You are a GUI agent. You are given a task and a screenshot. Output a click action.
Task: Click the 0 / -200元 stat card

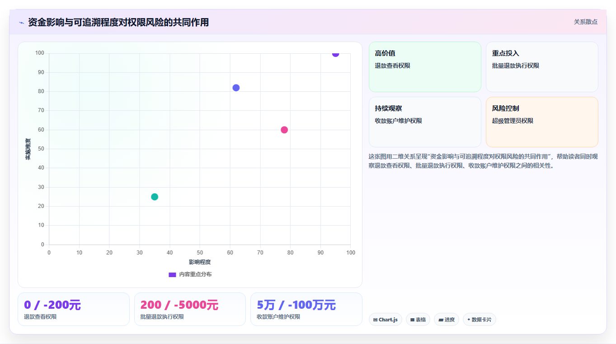pyautogui.click(x=74, y=309)
